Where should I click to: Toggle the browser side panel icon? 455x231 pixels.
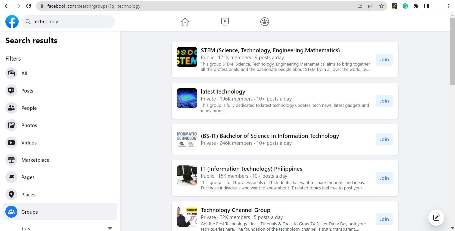point(427,6)
